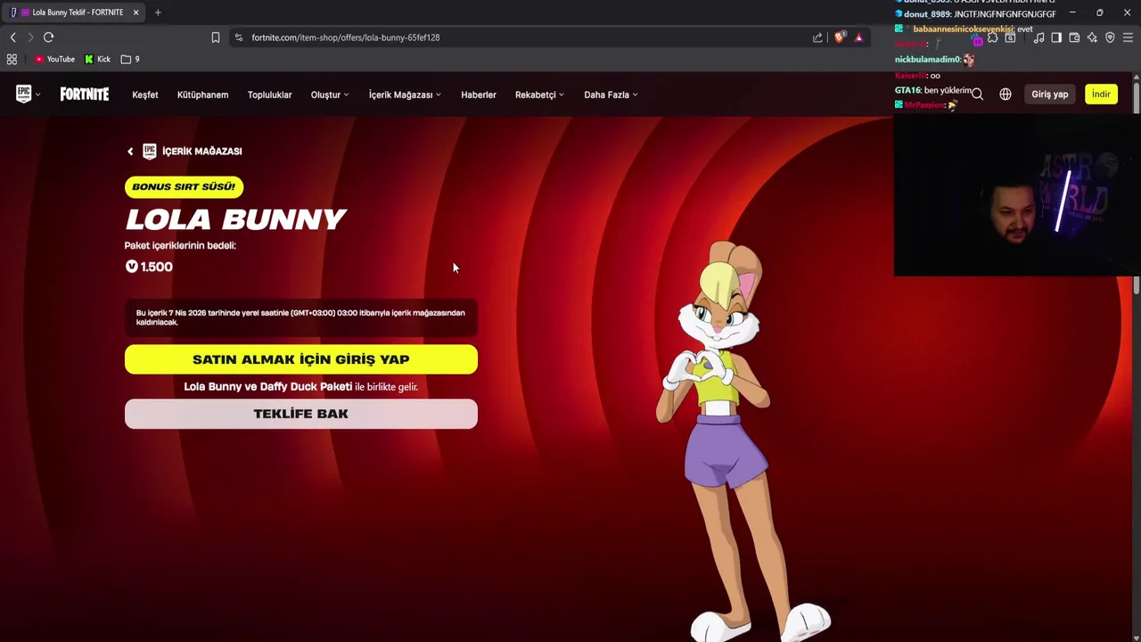Go back via İçerik Mağazası breadcrumb link
Image resolution: width=1141 pixels, height=642 pixels.
202,152
